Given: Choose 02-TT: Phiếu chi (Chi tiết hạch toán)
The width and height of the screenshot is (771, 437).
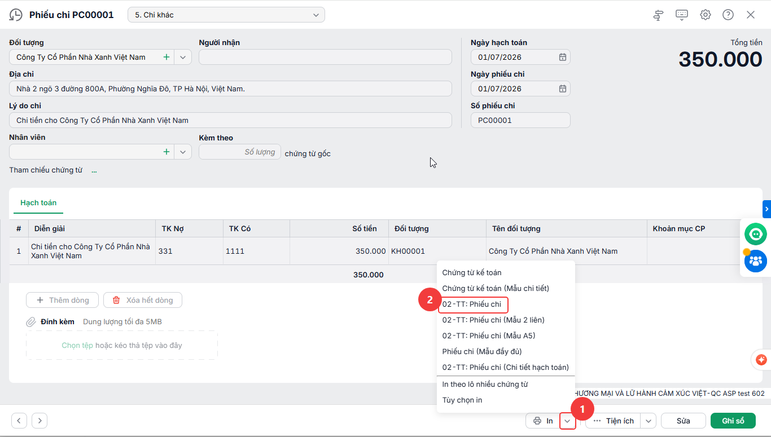Looking at the screenshot, I should click(506, 367).
